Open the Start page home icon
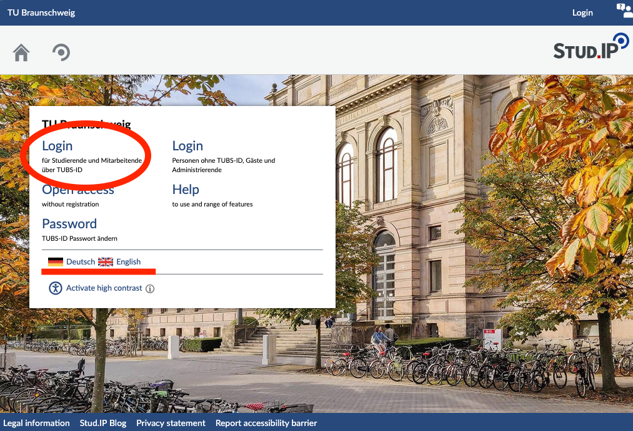 [x=21, y=52]
